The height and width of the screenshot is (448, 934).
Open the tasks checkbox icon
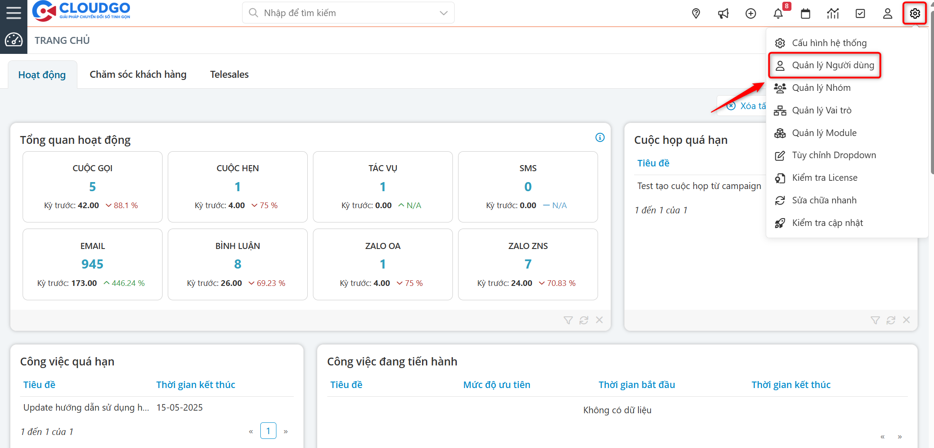click(x=860, y=13)
